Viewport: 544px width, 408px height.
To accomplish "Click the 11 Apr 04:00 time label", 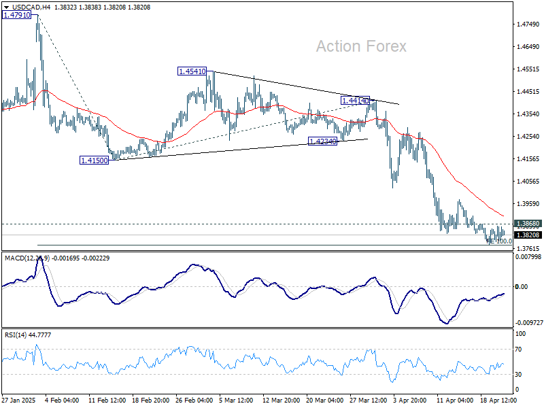I will [x=455, y=400].
